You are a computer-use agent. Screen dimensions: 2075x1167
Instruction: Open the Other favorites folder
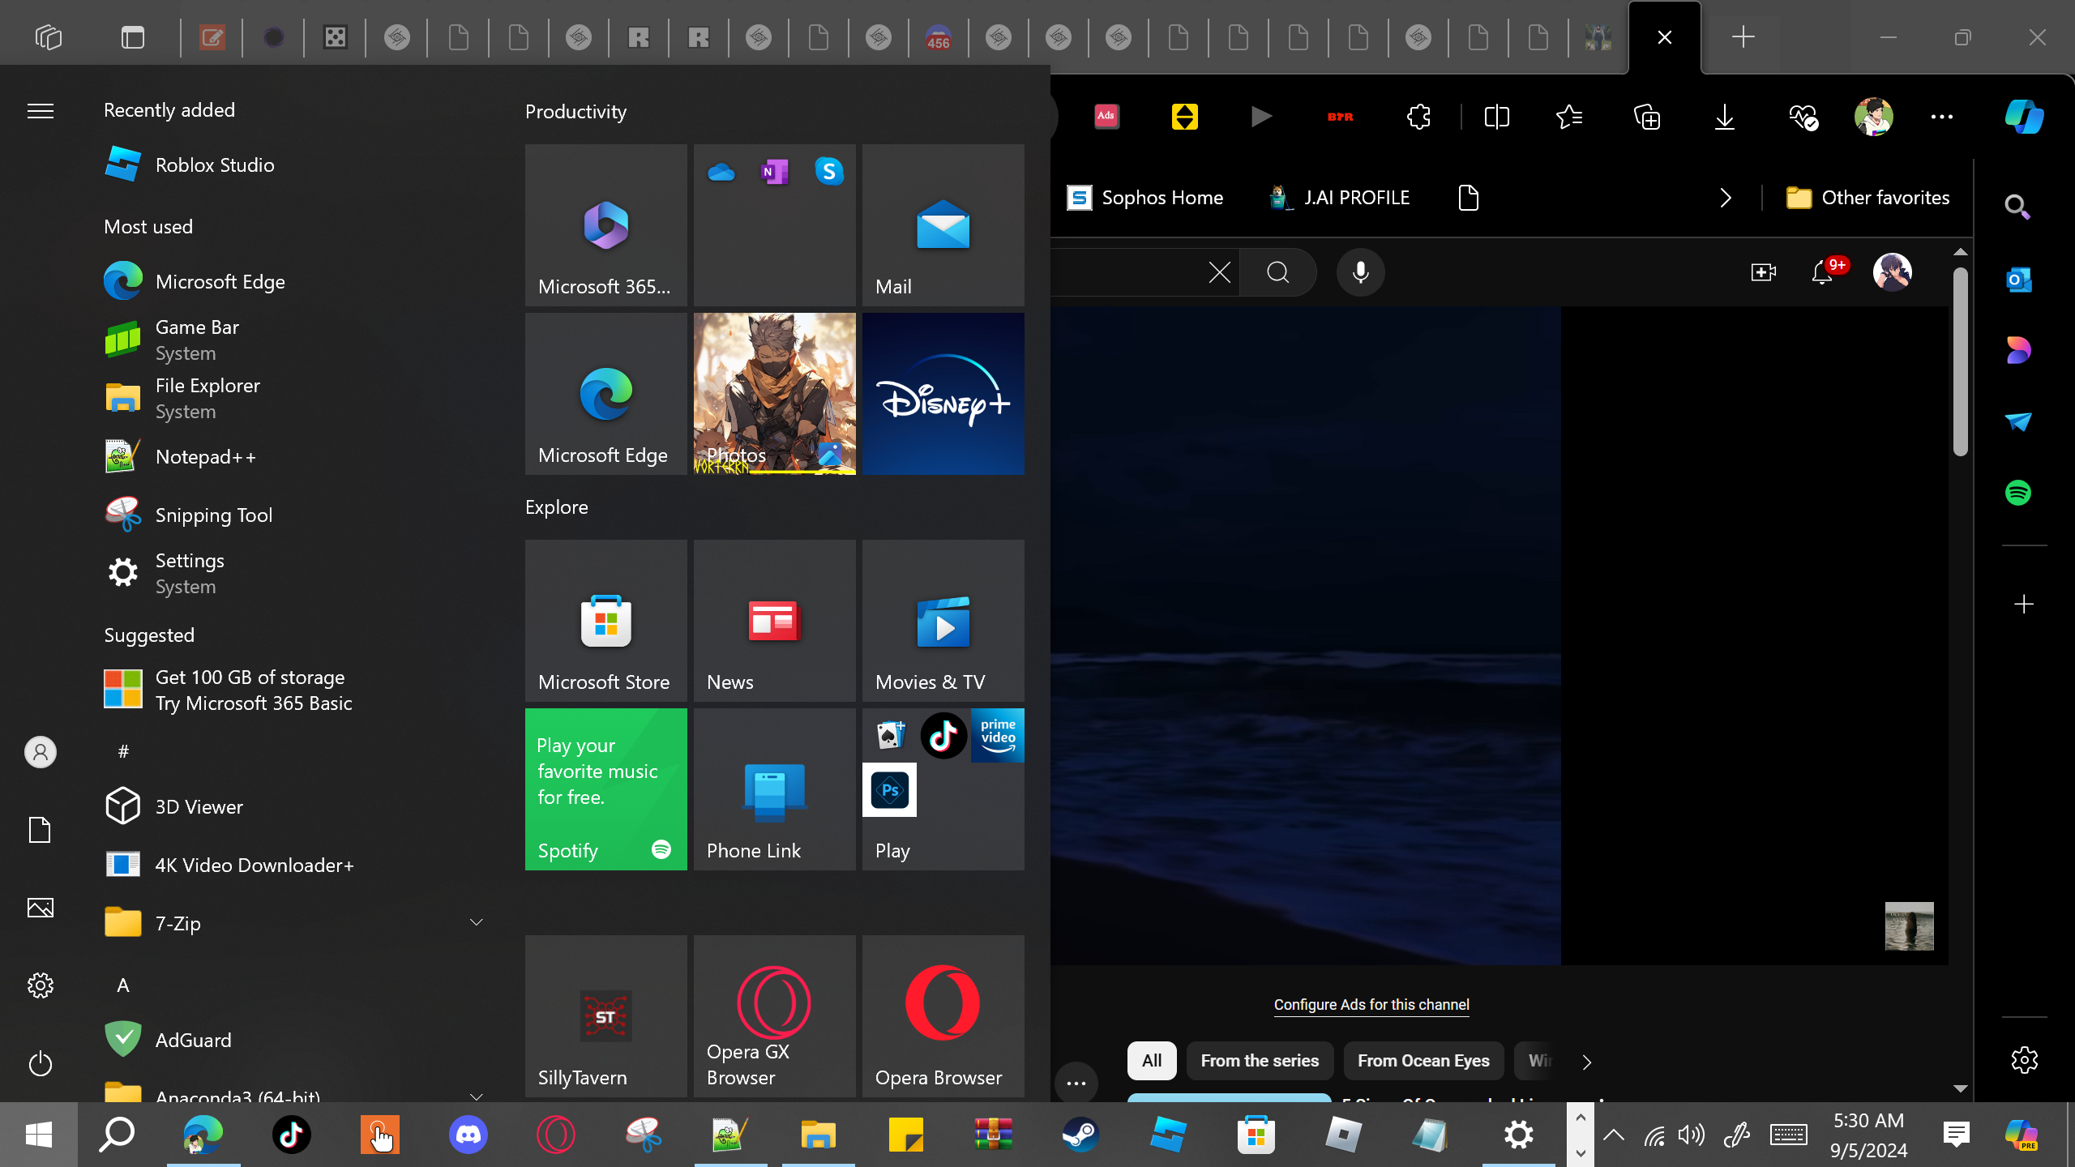(1868, 198)
